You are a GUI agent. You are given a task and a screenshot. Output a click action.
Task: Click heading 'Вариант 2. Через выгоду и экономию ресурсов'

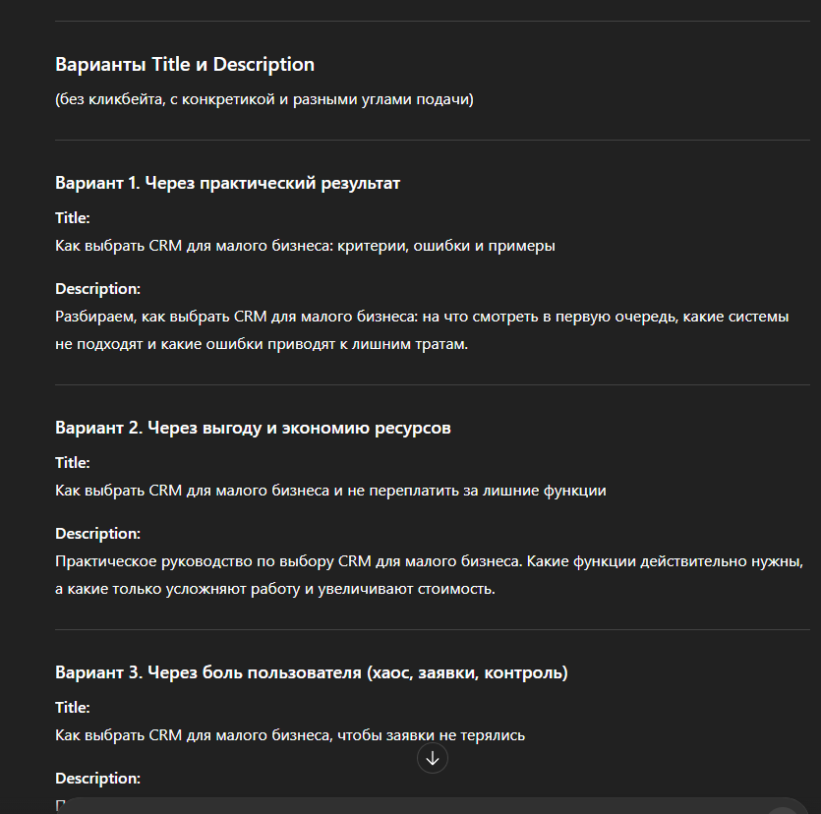click(253, 428)
